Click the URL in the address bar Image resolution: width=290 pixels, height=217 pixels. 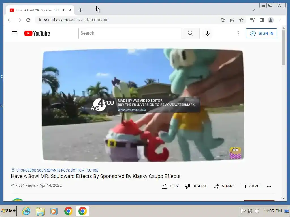coord(76,20)
